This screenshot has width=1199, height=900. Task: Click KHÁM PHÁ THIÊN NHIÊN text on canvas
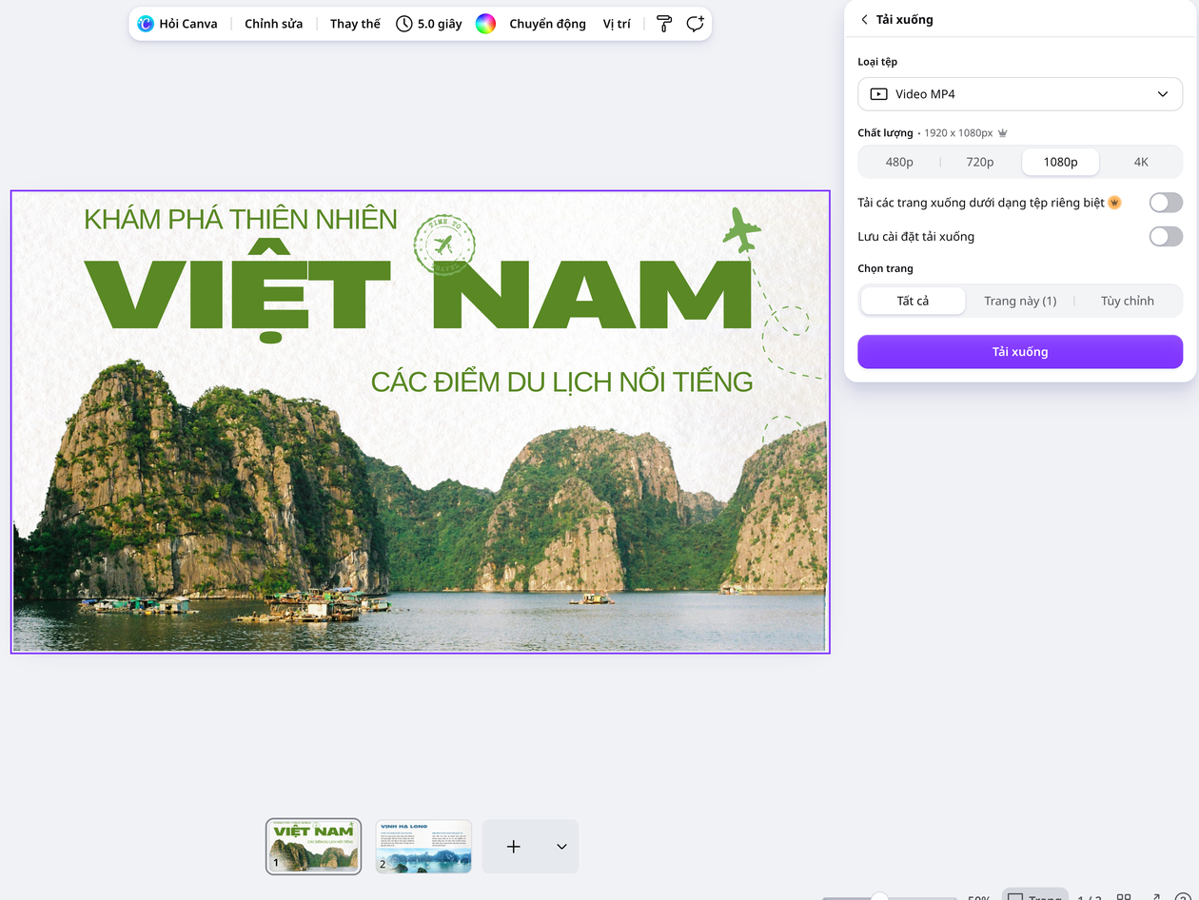pyautogui.click(x=241, y=219)
